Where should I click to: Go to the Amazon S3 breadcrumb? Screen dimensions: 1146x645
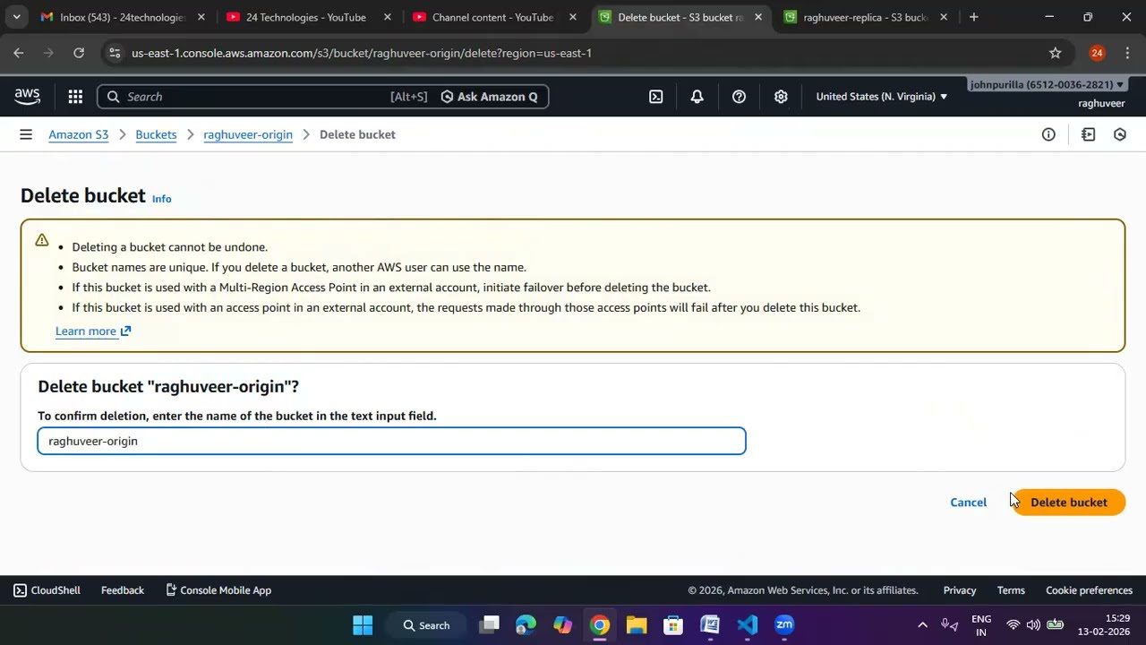point(79,134)
